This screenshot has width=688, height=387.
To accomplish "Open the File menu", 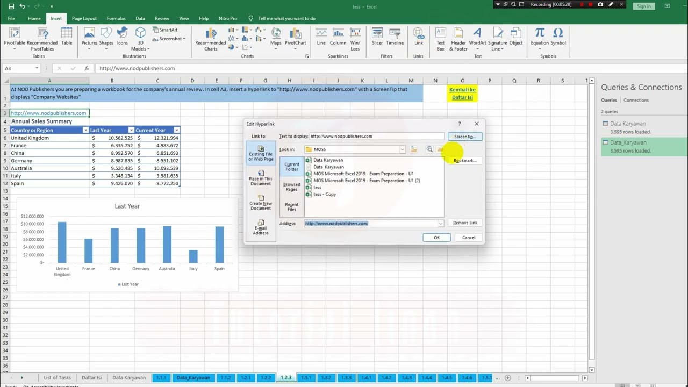I will (11, 18).
